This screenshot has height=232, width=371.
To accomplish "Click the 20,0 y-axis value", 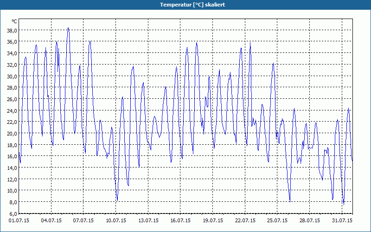I will coord(12,134).
